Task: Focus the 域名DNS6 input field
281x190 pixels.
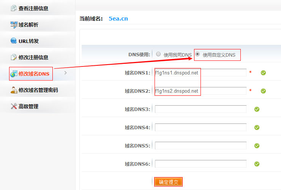Action: point(200,164)
